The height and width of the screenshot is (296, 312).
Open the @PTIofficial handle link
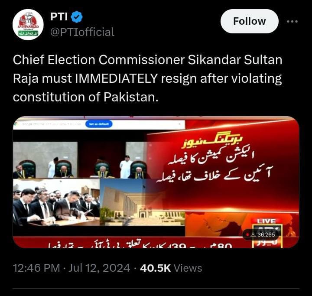tap(82, 32)
